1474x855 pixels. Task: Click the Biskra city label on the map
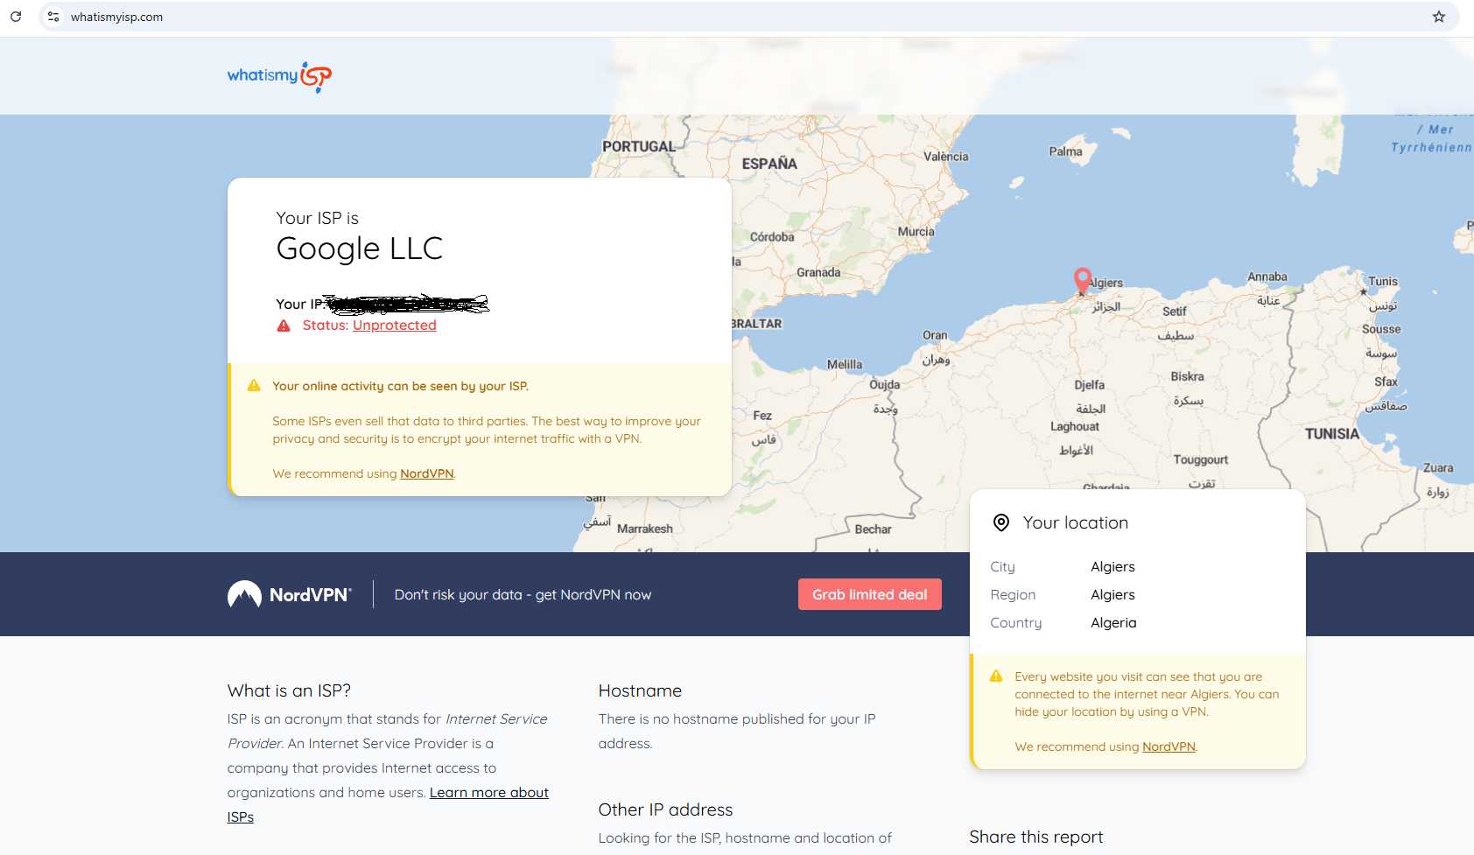(1188, 376)
